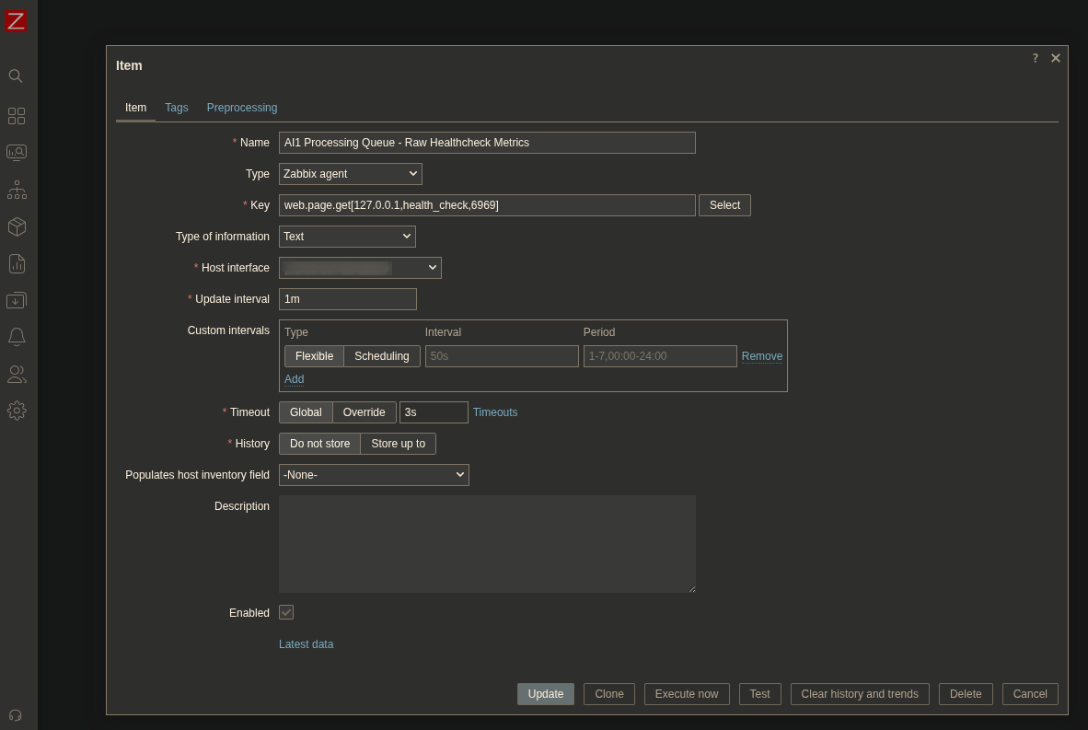Open the Timeouts link
The image size is (1088, 730).
pyautogui.click(x=495, y=412)
